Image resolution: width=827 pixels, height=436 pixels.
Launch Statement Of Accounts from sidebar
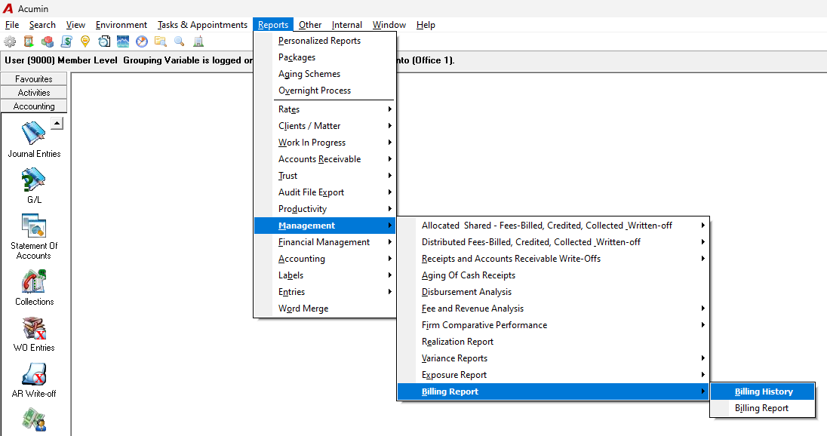click(x=34, y=237)
